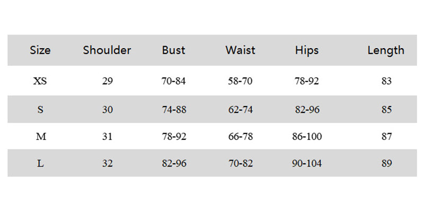Select bust range 70-84
The image size is (424, 212).
(174, 82)
